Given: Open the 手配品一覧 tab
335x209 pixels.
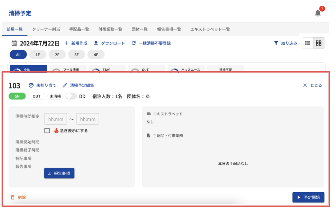Looking at the screenshot, I should tap(79, 29).
